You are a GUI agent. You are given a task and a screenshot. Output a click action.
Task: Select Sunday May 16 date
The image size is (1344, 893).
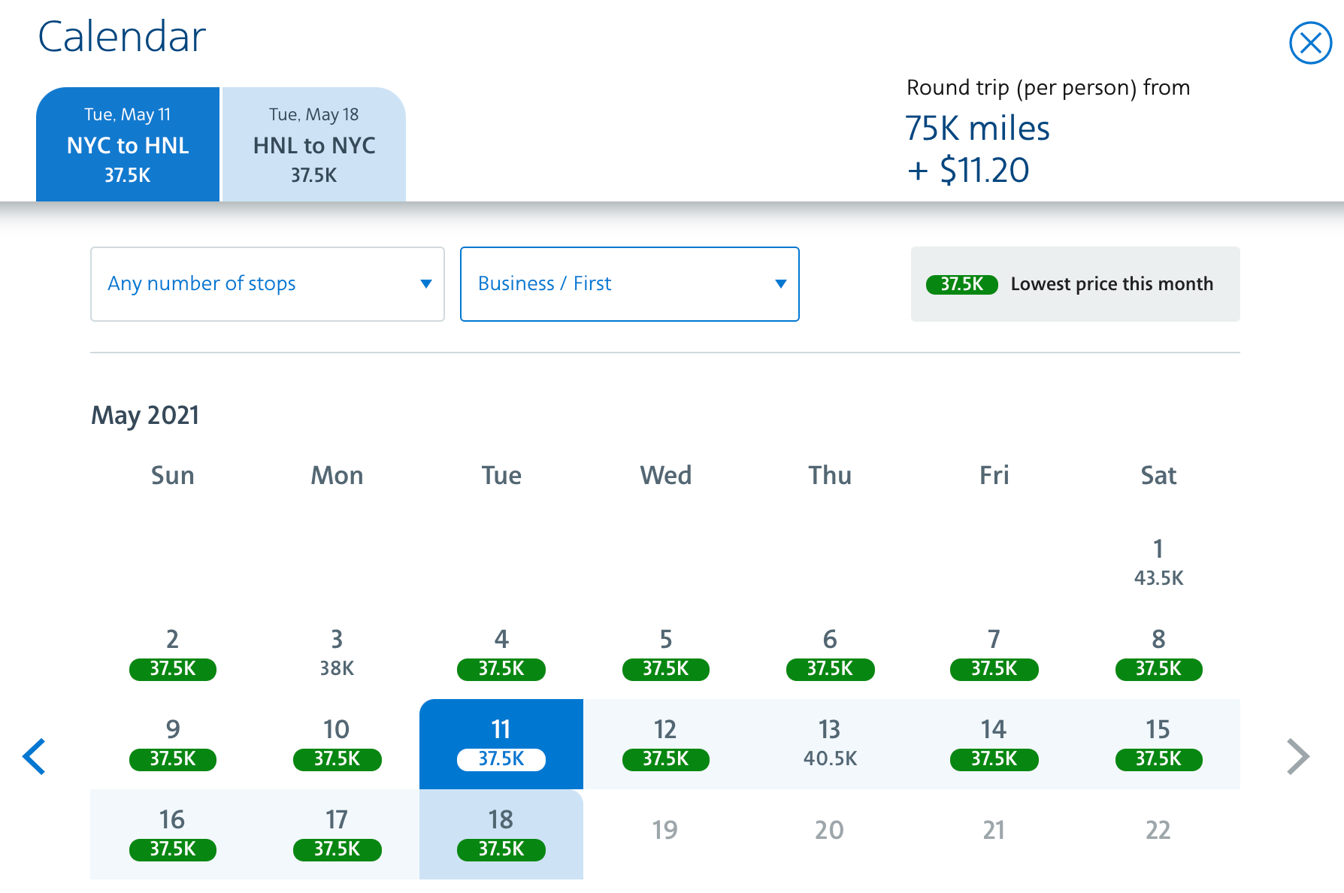tap(172, 834)
